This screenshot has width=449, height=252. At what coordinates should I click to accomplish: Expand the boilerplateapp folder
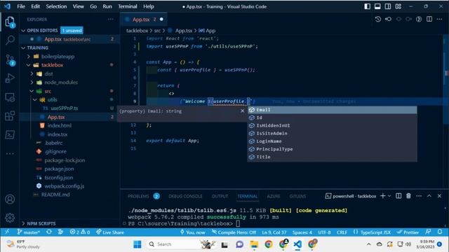[x=28, y=57]
